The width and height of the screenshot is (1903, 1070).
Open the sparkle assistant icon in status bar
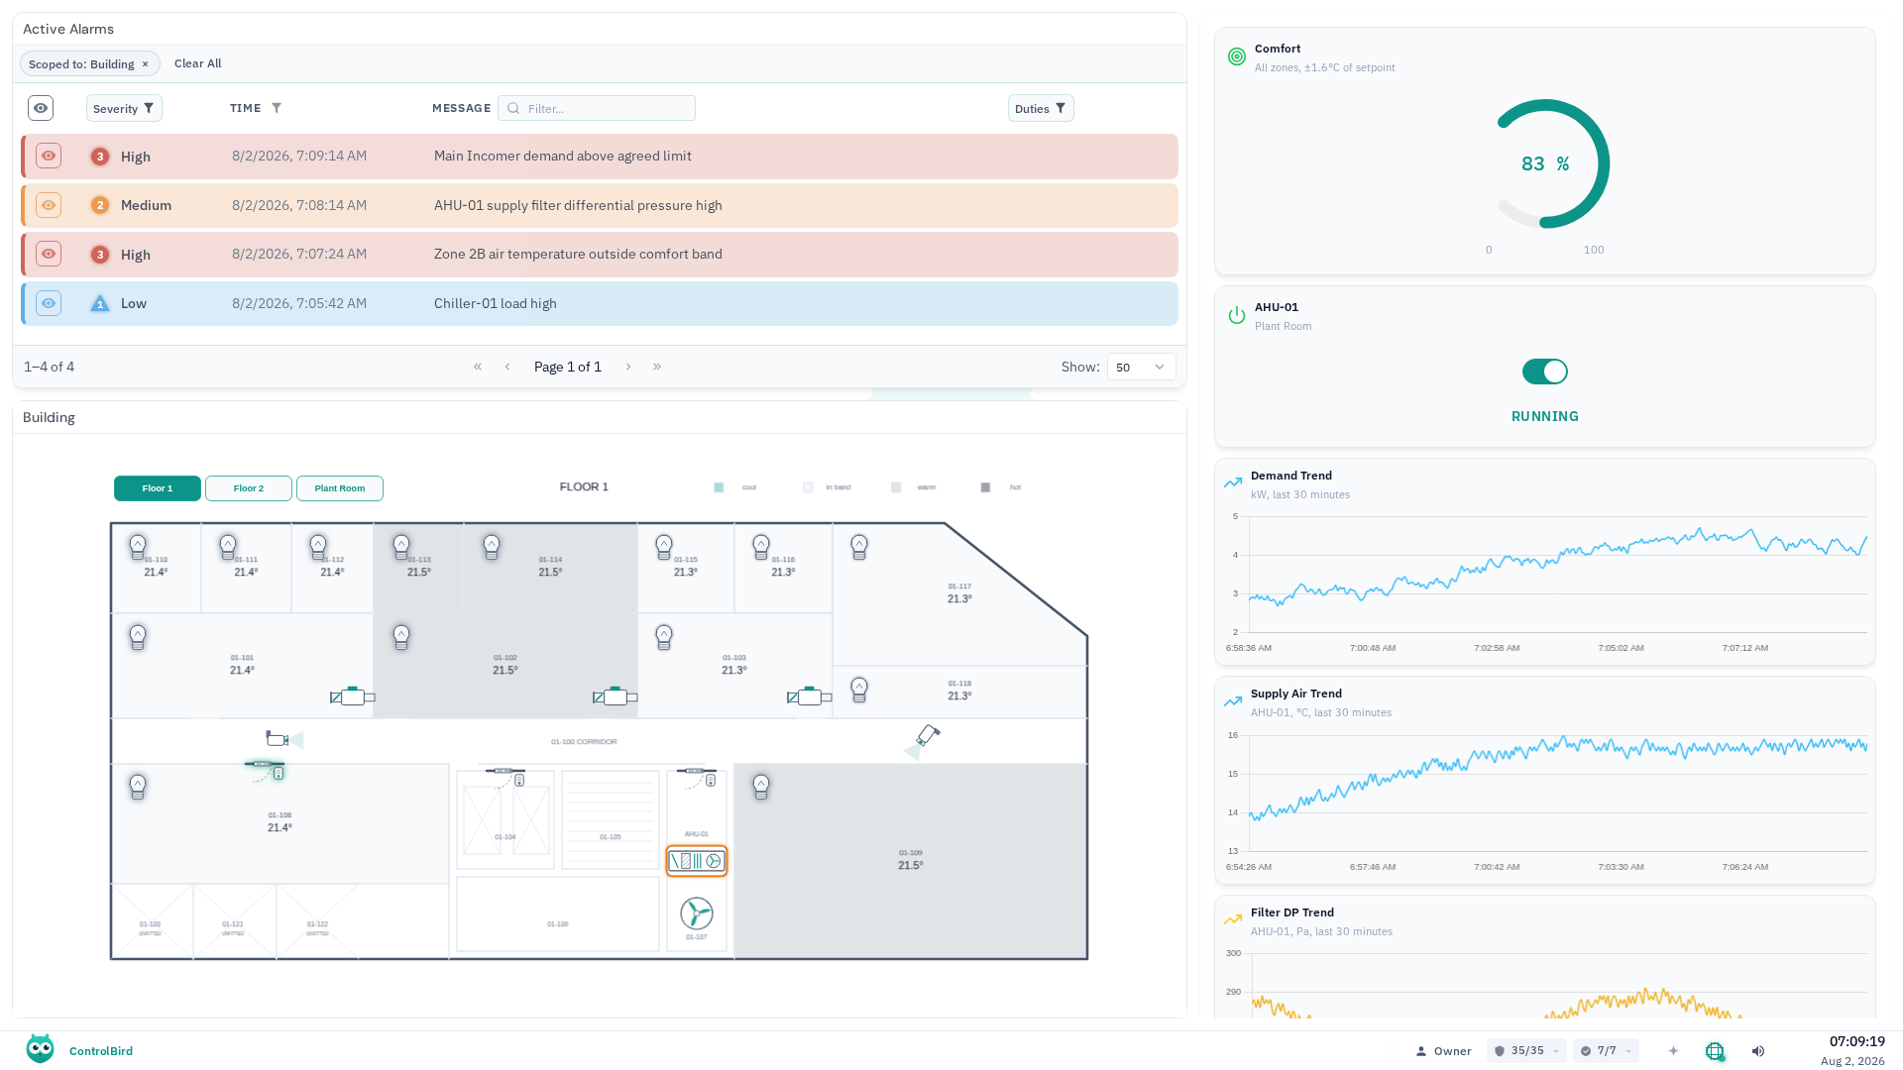(1673, 1051)
